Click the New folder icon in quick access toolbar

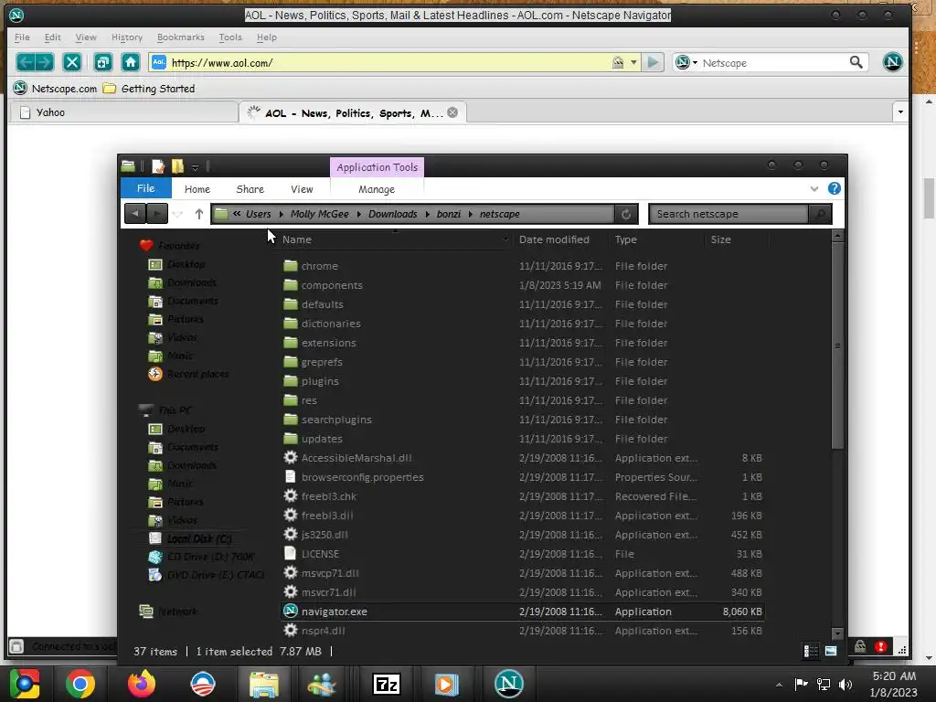tap(178, 166)
